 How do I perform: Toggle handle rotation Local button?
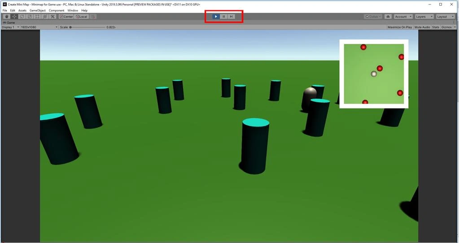[82, 17]
